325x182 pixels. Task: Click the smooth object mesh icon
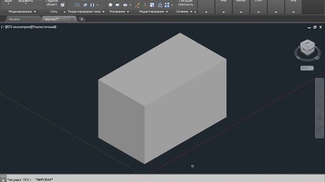[62, 5]
